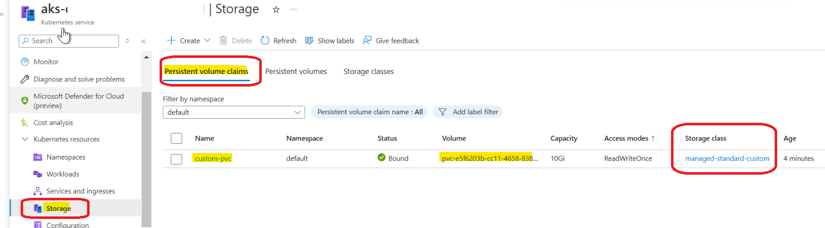825x228 pixels.
Task: Open the custom-pvc claim link
Action: pos(213,158)
